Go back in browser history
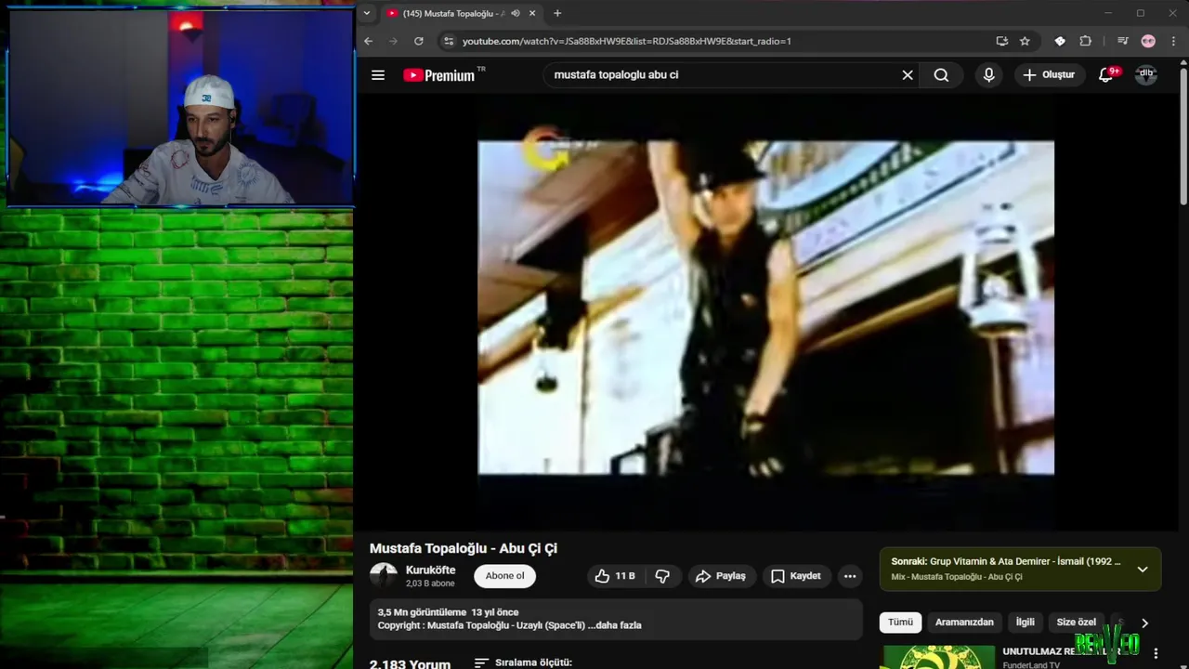Screen dimensions: 1189x669 tap(369, 41)
